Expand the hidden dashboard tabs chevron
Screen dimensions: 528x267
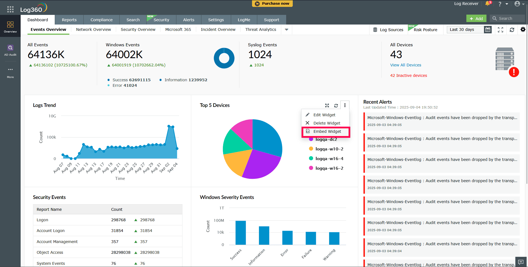coord(286,29)
